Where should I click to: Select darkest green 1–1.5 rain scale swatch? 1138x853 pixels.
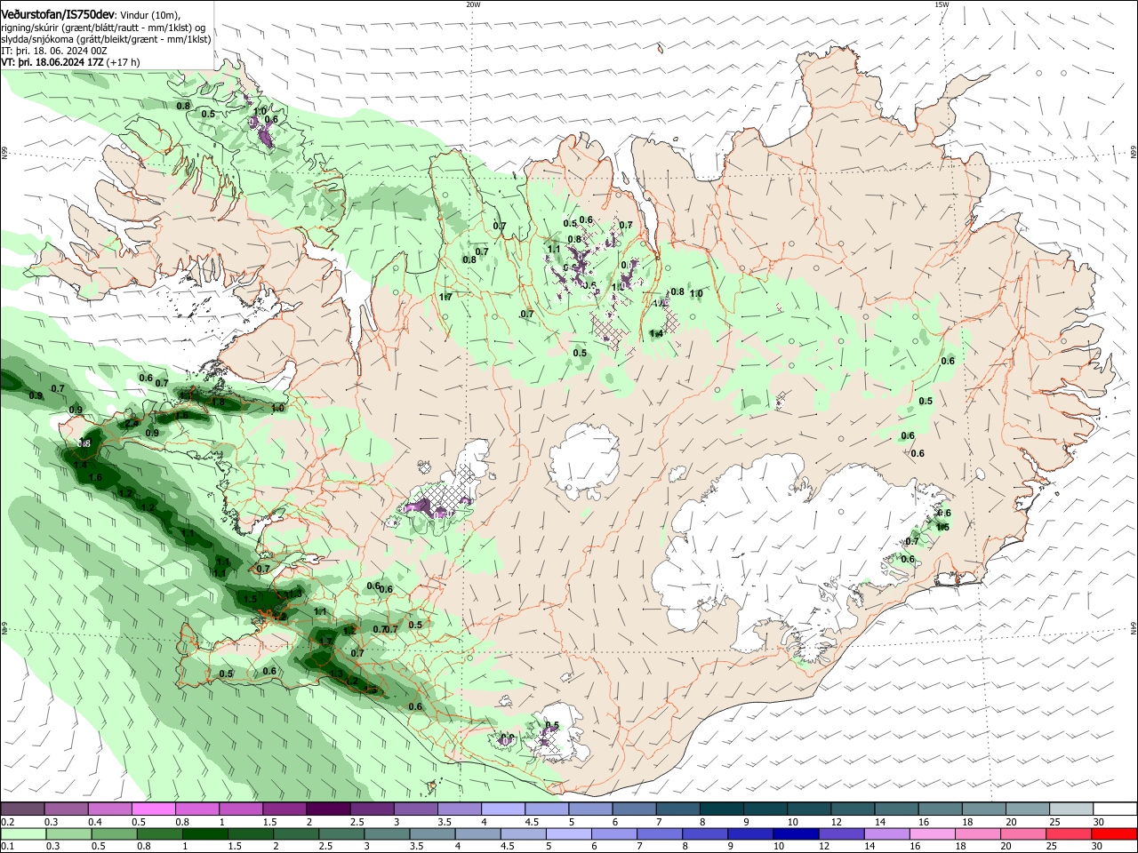click(x=205, y=833)
